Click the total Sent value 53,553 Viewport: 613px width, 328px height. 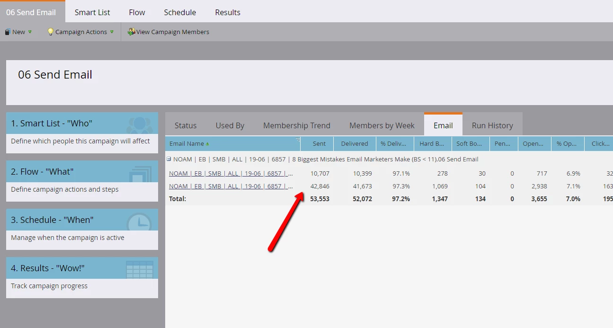point(320,199)
